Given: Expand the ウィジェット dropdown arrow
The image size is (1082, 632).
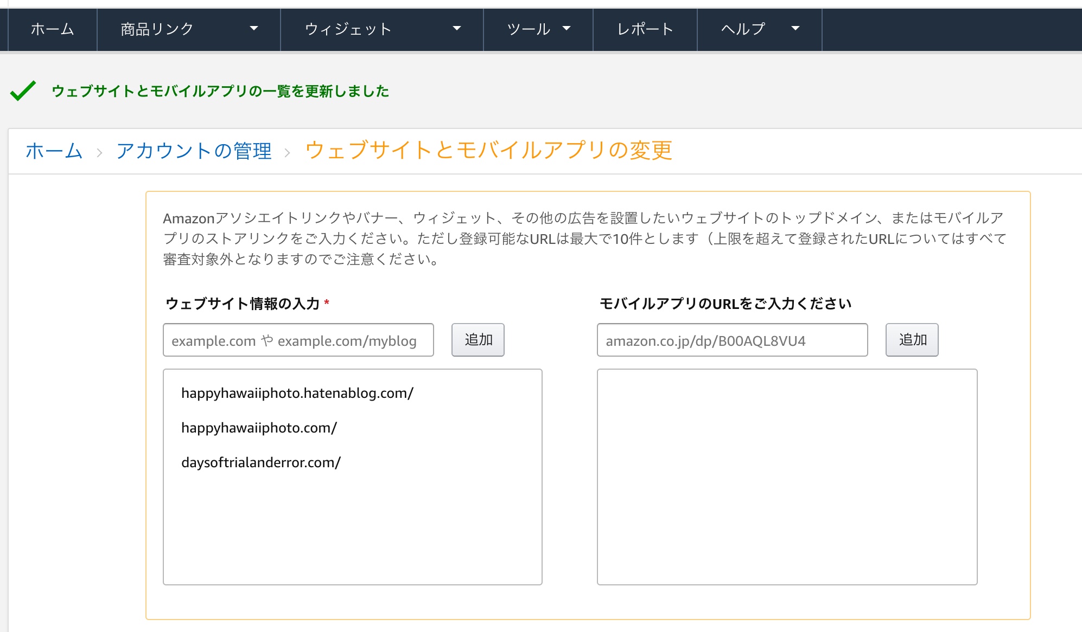Looking at the screenshot, I should (x=456, y=29).
